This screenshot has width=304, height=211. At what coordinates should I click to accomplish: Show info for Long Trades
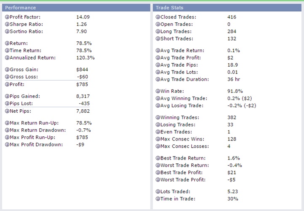pos(158,32)
